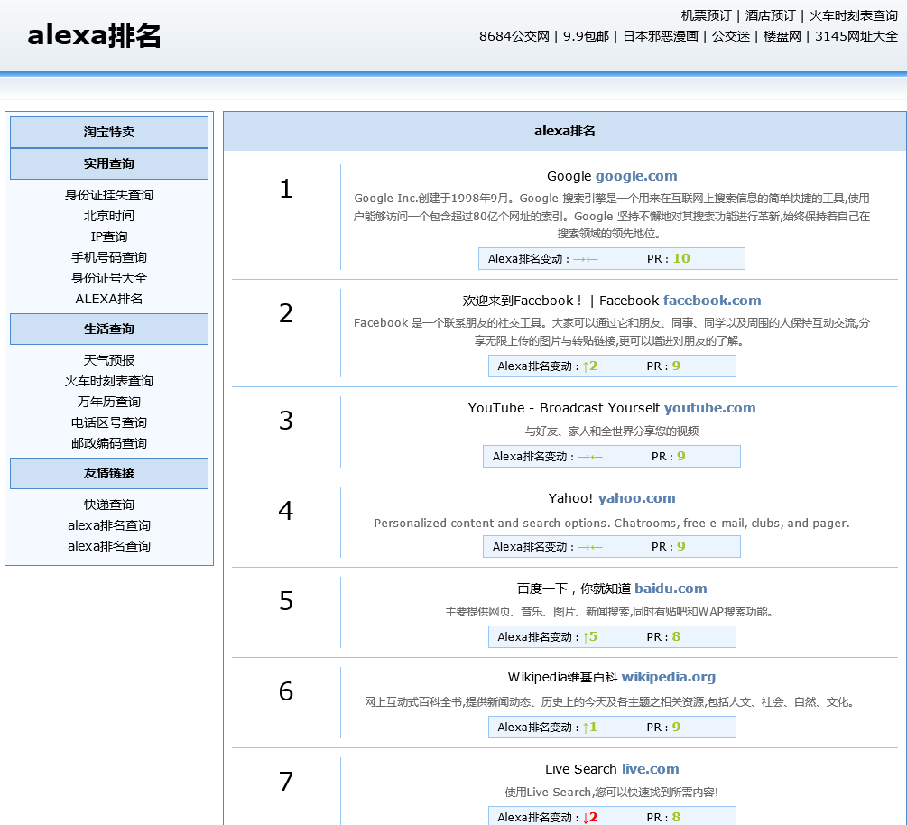907x825 pixels.
Task: Open the 公交迷 link
Action: point(731,36)
